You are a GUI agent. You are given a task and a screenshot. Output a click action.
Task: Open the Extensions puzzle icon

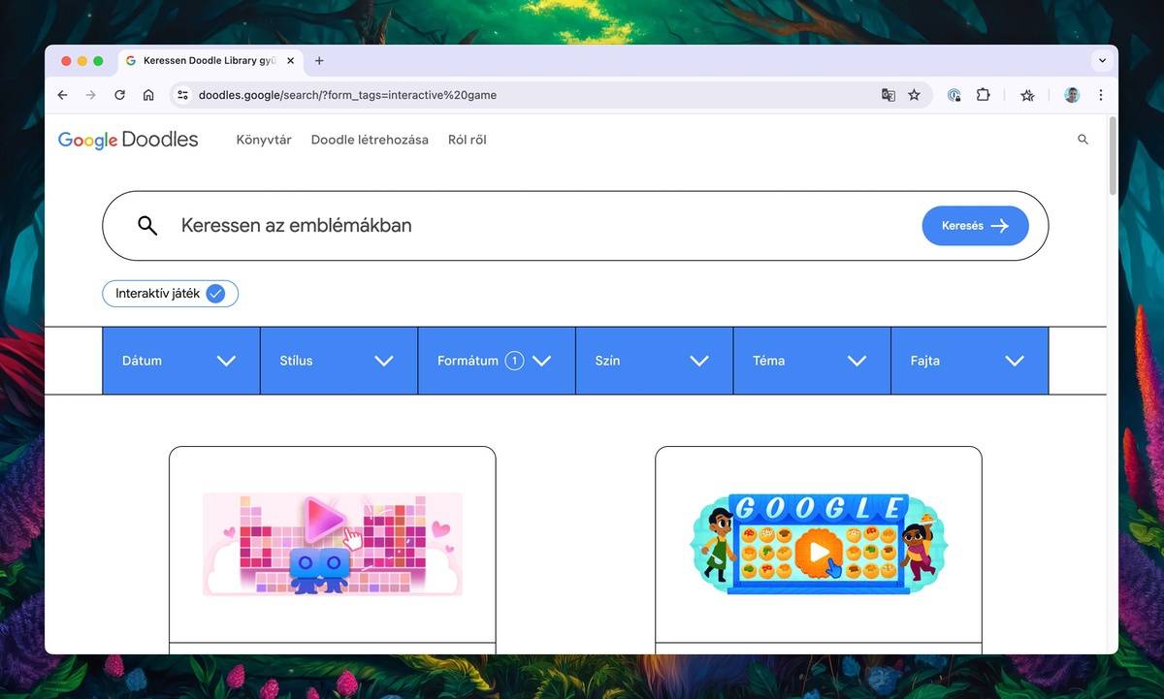click(x=983, y=95)
